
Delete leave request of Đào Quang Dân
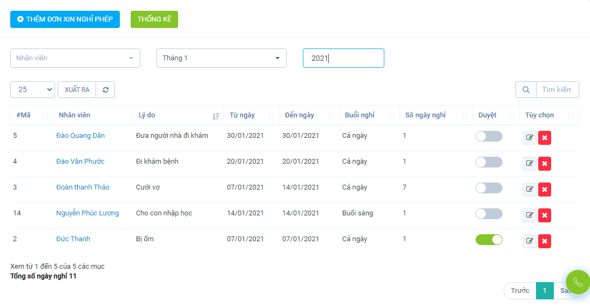pos(545,138)
